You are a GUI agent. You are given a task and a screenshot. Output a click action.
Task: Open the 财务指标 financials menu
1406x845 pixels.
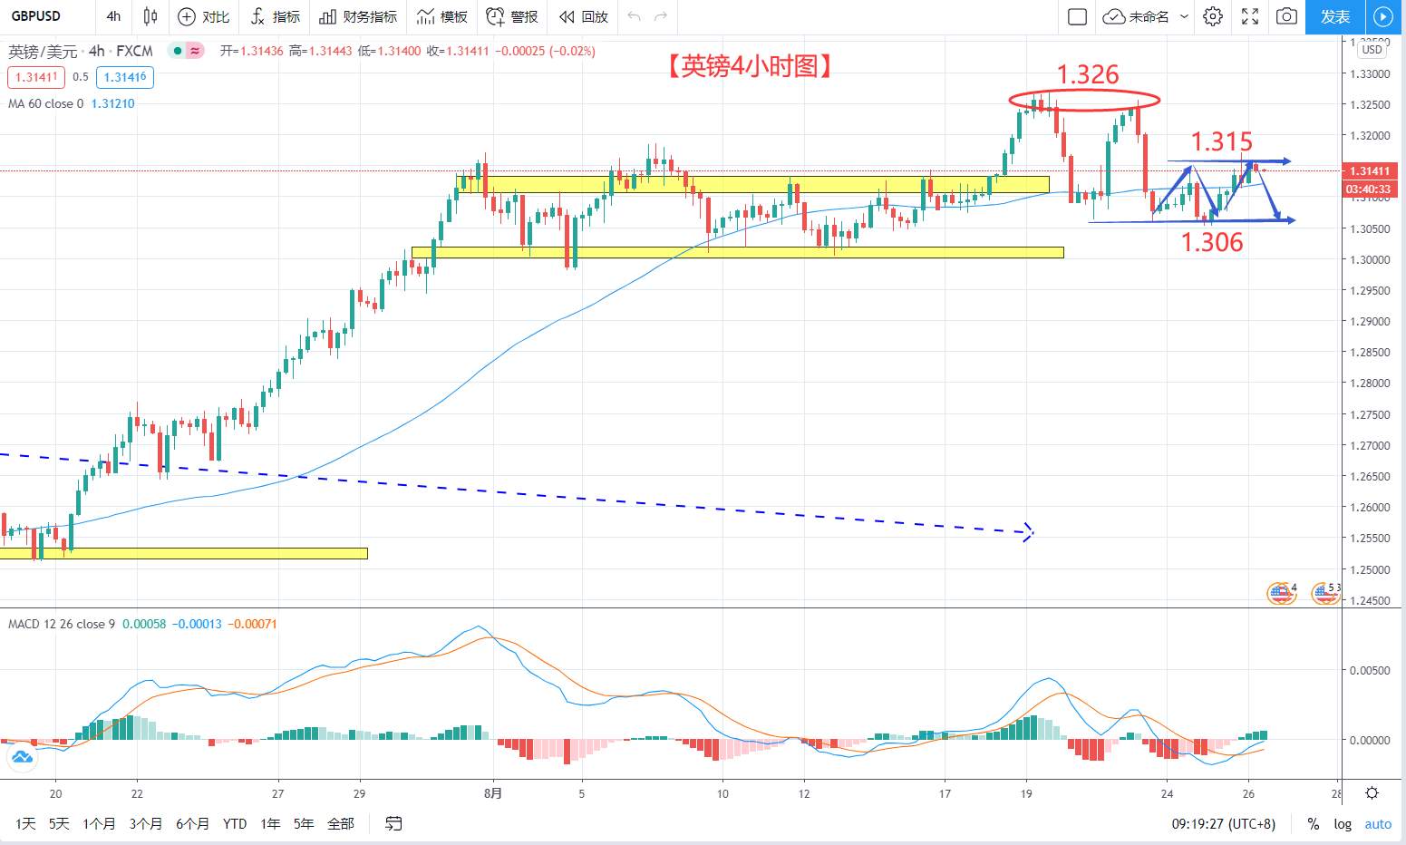(x=358, y=16)
